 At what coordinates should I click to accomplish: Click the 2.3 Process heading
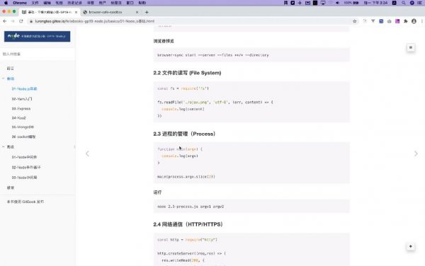tap(184, 134)
